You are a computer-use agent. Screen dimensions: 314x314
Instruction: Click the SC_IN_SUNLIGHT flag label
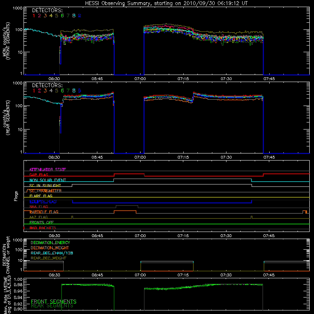pyautogui.click(x=45, y=185)
